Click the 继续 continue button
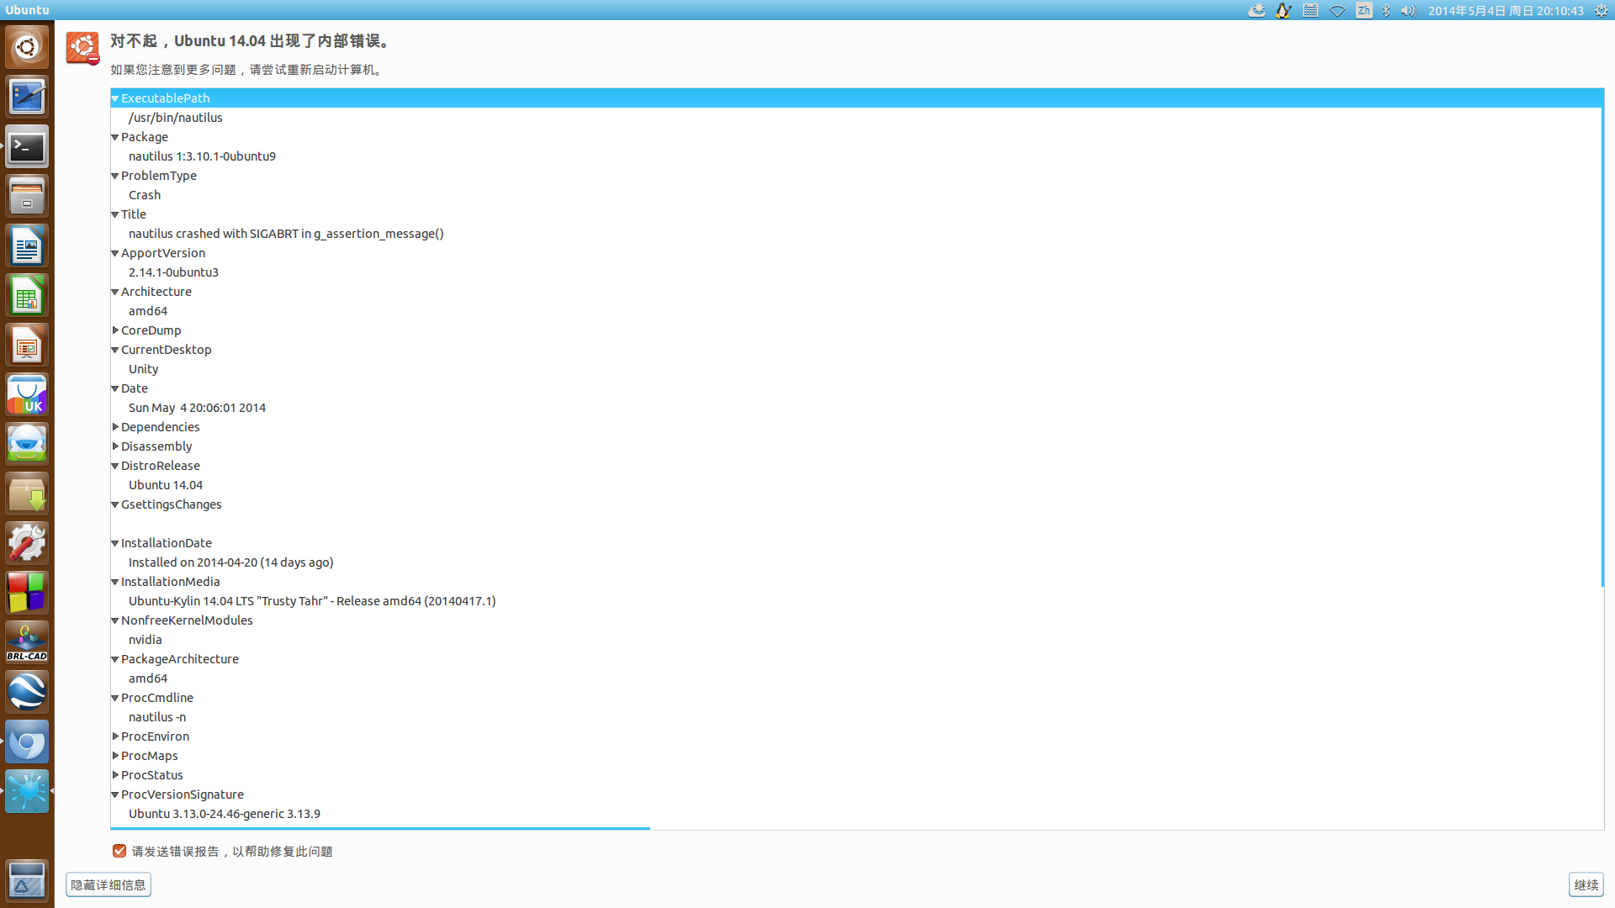The height and width of the screenshot is (908, 1615). 1586,884
